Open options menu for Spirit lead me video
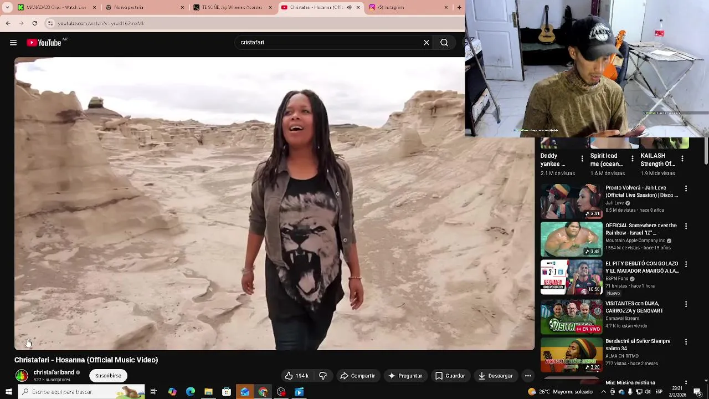709x399 pixels. point(632,159)
